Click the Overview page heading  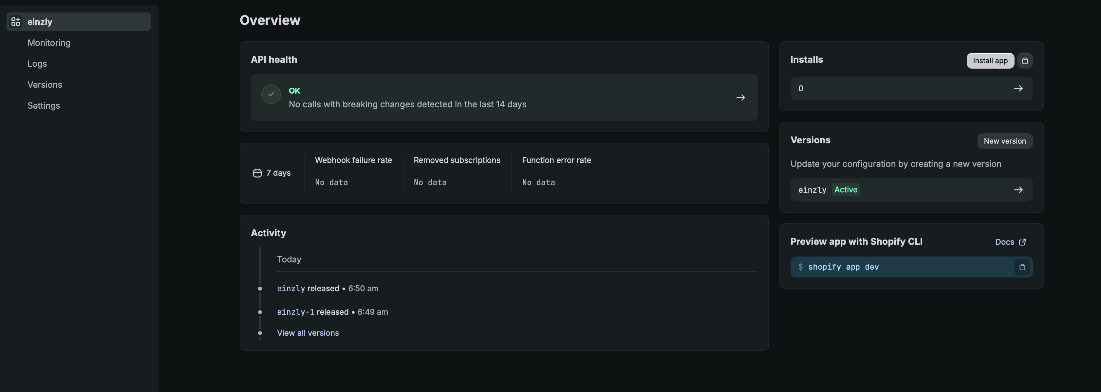[270, 20]
